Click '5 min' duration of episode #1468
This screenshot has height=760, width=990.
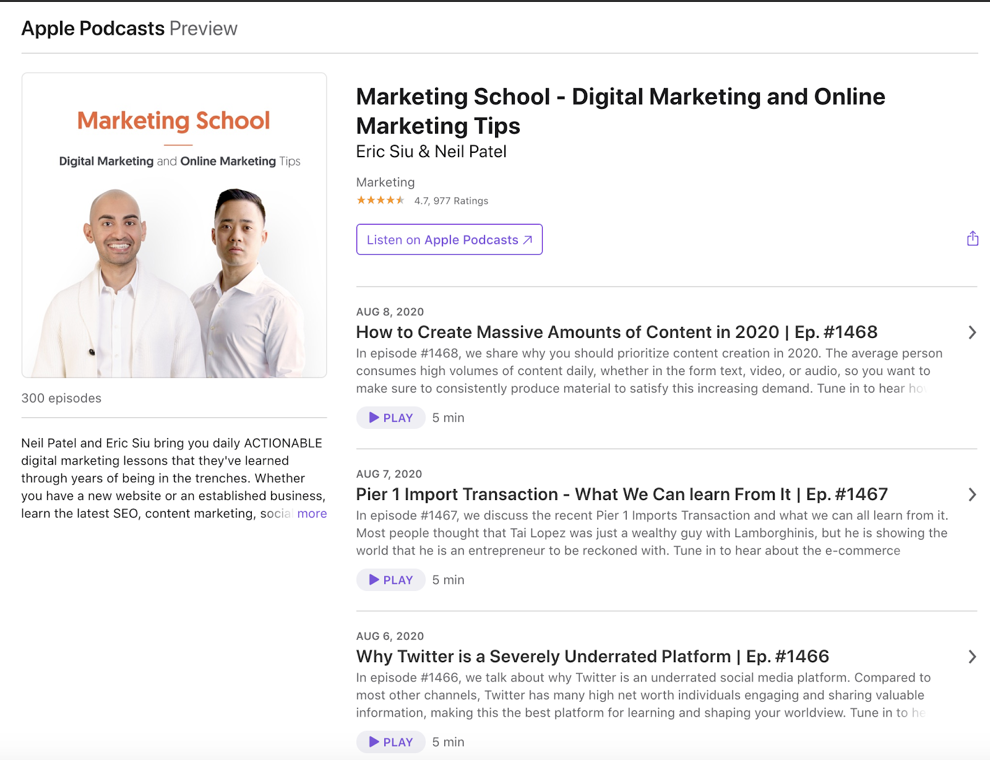[x=448, y=418]
